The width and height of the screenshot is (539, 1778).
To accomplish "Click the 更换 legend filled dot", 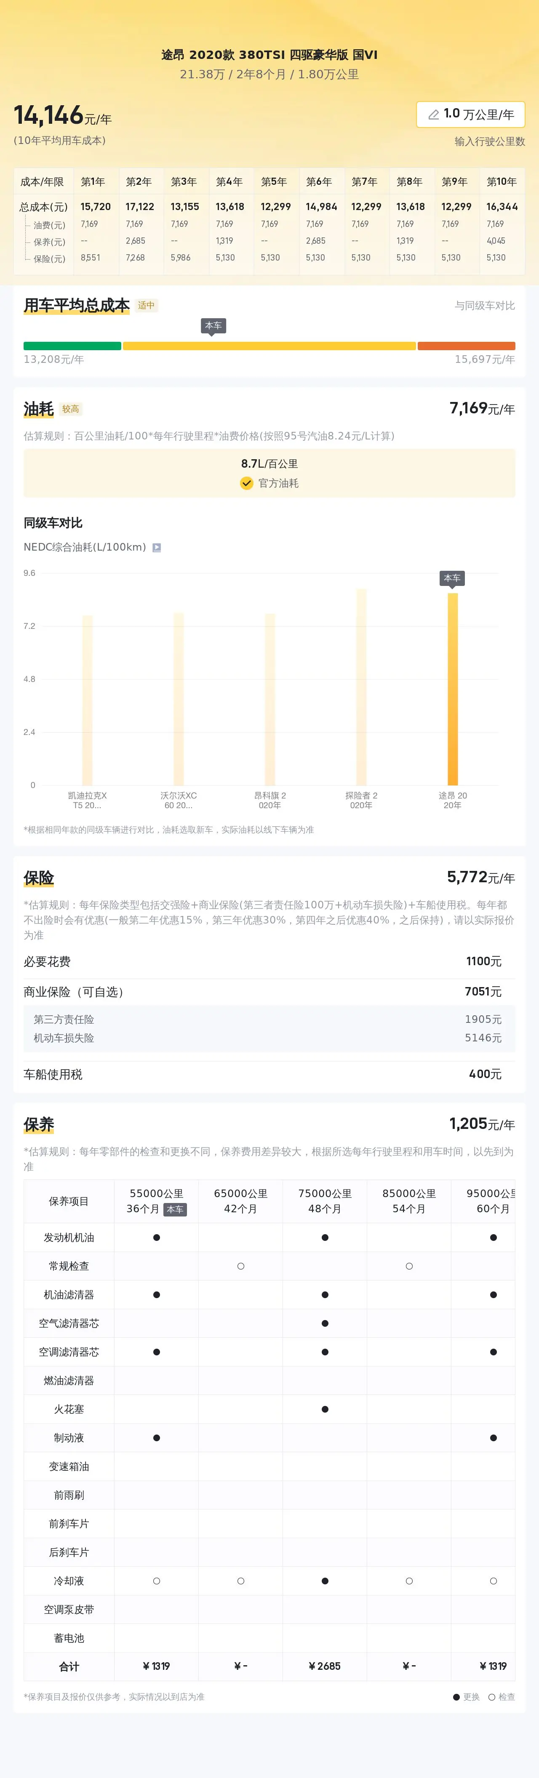I will [x=456, y=1697].
